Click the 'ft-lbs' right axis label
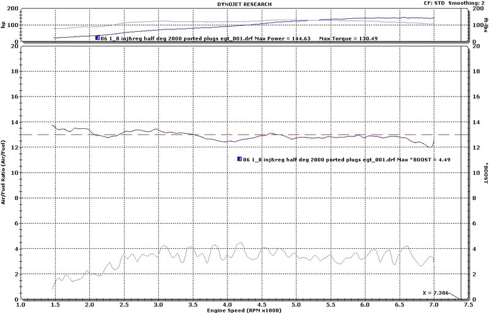This screenshot has width=489, height=313. 486,25
